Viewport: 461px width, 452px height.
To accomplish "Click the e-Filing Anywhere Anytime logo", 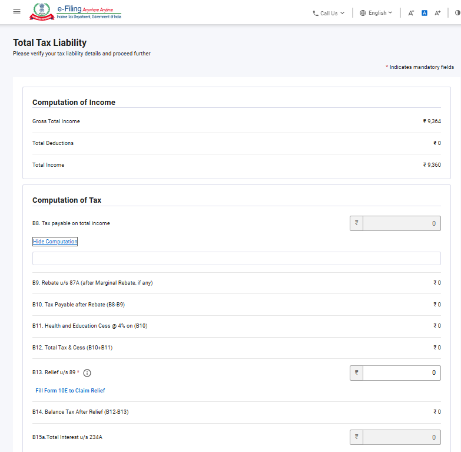I will click(x=88, y=12).
